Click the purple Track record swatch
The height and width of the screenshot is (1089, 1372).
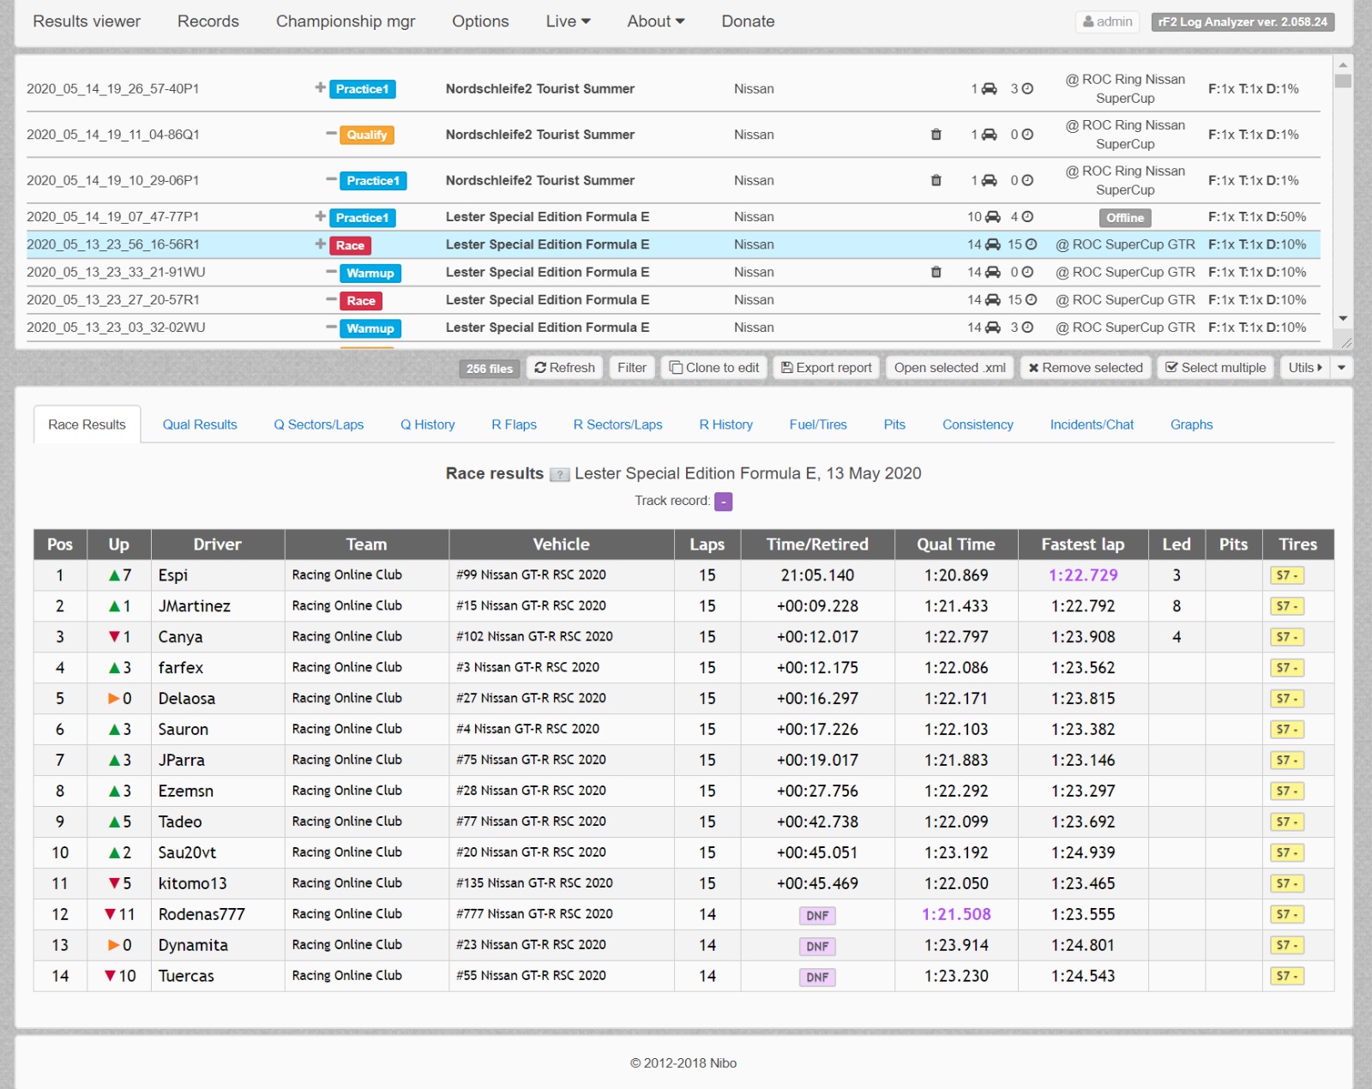724,502
